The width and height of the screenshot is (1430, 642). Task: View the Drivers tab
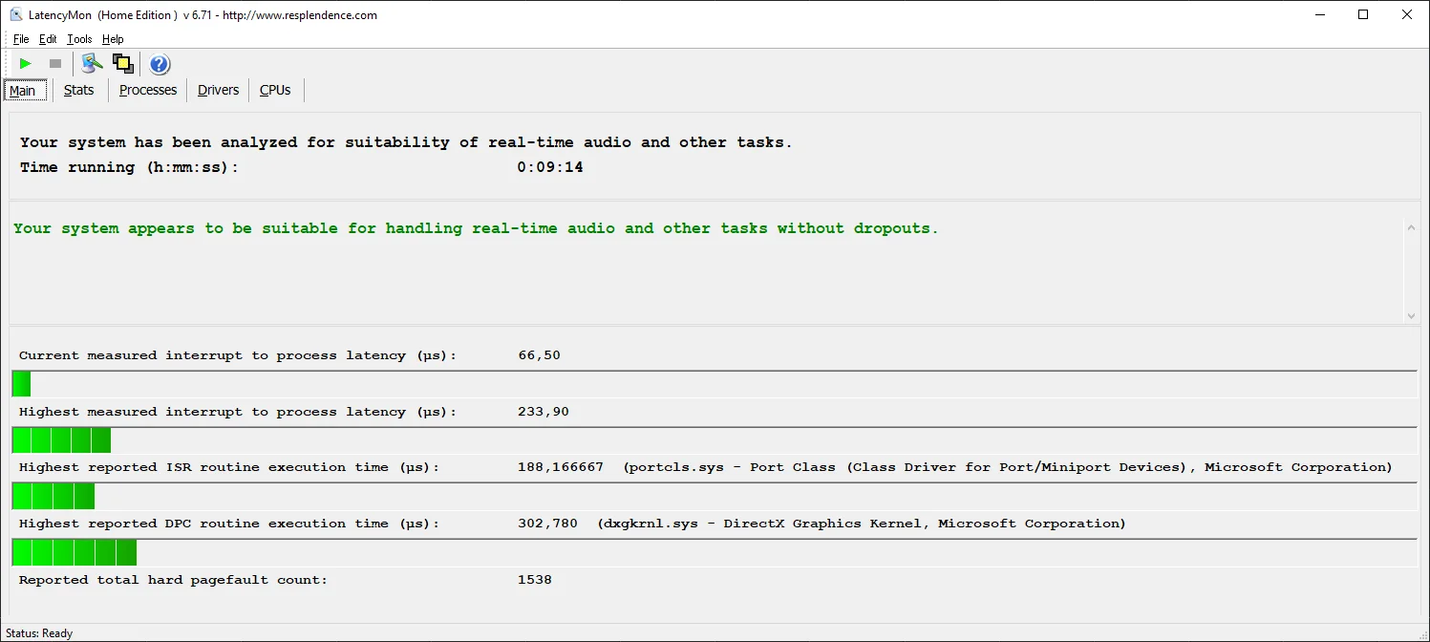[x=219, y=90]
